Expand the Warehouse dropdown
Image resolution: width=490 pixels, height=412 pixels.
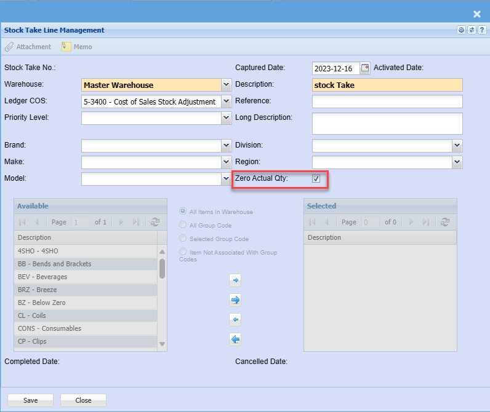tap(226, 85)
